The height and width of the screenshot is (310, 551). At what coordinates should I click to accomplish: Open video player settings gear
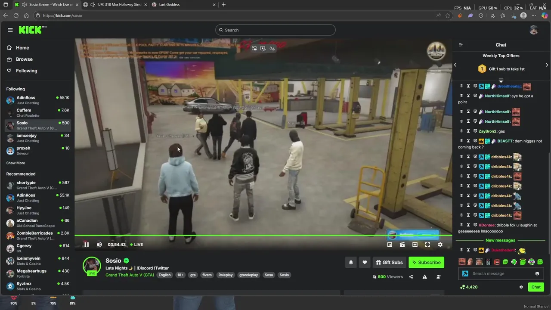(x=440, y=245)
